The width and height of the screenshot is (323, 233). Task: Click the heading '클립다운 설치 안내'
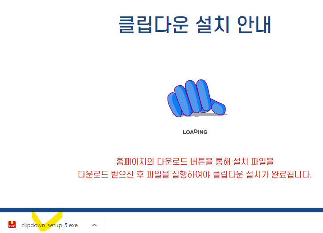point(195,25)
